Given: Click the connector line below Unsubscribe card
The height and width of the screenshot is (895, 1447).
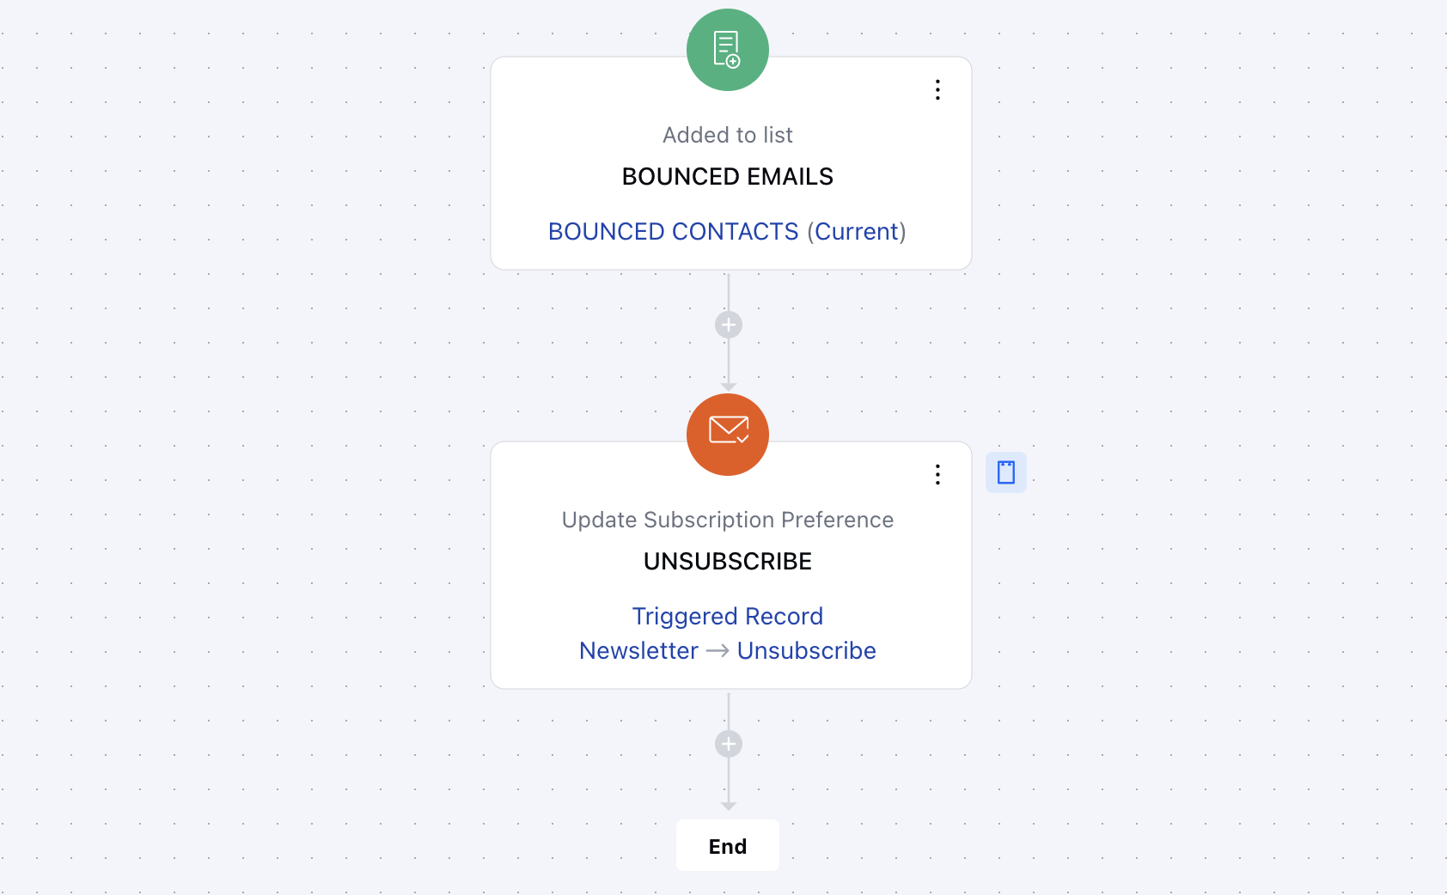Looking at the screenshot, I should 729,711.
